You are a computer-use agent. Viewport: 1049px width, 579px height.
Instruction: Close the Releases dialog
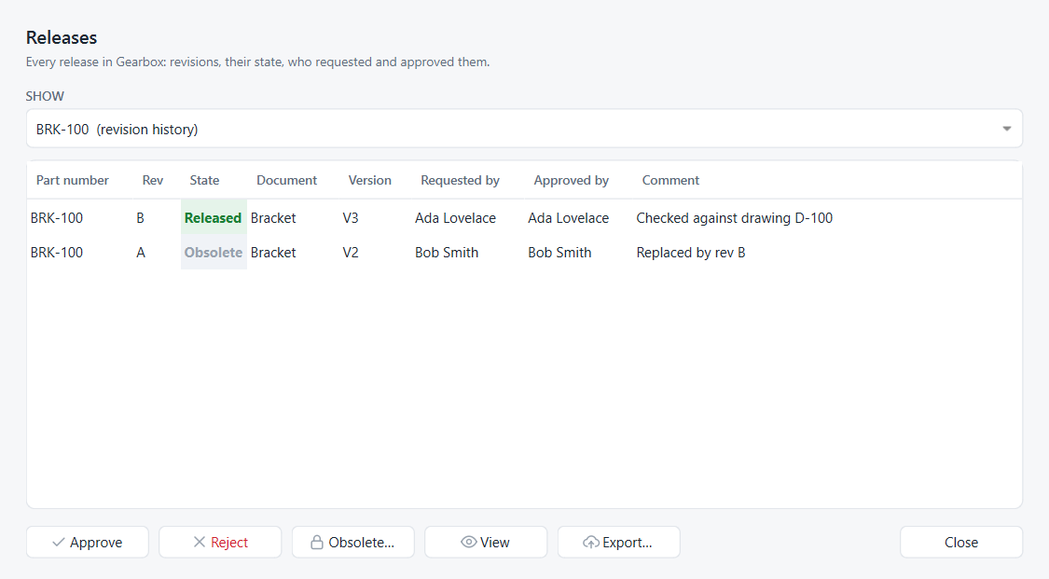[961, 543]
